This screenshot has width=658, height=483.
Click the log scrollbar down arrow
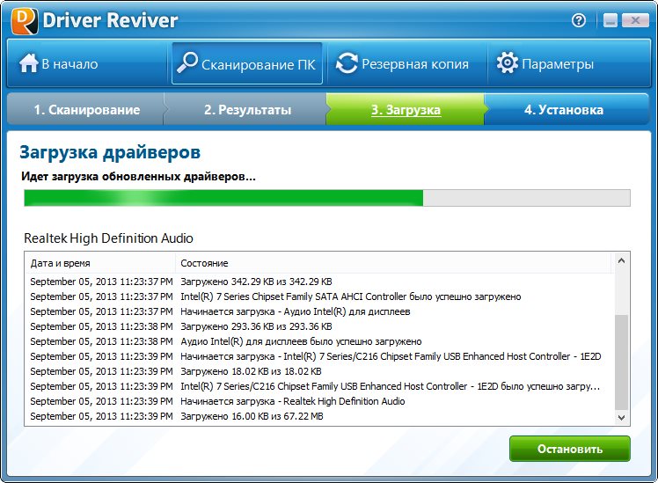622,417
